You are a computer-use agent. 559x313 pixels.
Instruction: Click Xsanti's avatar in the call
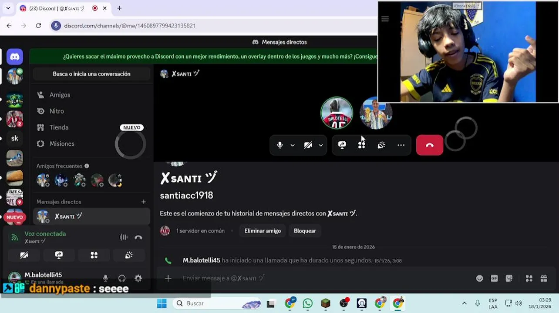pos(376,114)
